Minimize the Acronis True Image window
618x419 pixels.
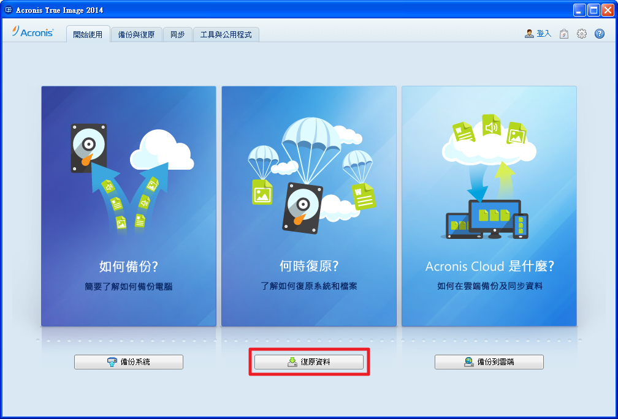coord(579,10)
